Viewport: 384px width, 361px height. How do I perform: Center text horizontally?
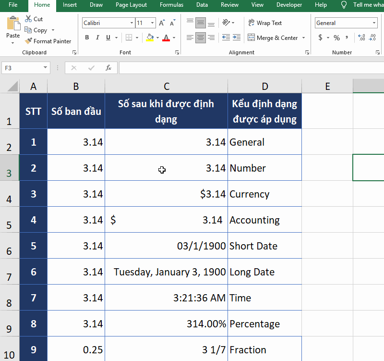click(x=201, y=37)
